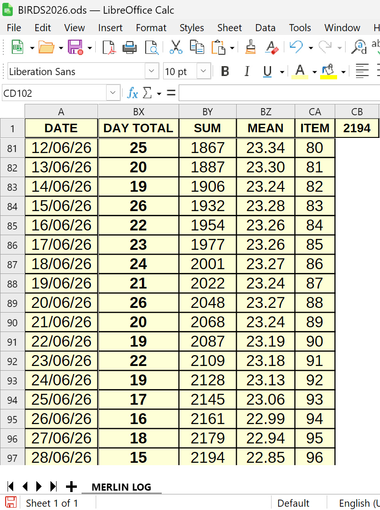Open Function Wizard fx icon

pos(132,93)
